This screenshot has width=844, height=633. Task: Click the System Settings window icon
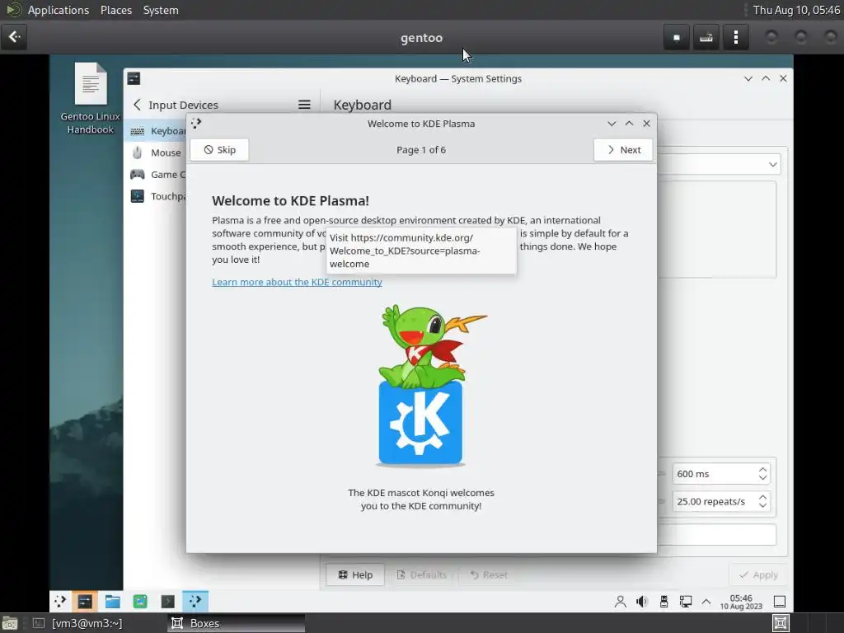pyautogui.click(x=134, y=78)
